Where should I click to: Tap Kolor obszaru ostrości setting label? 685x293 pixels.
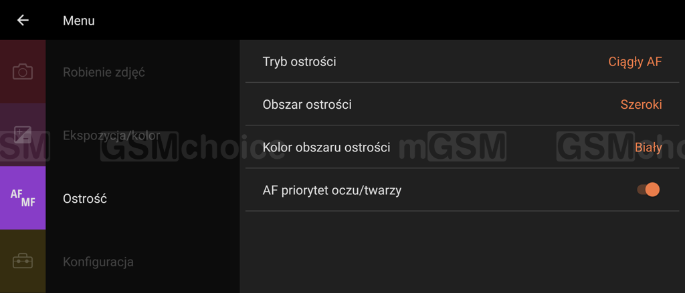coord(326,148)
